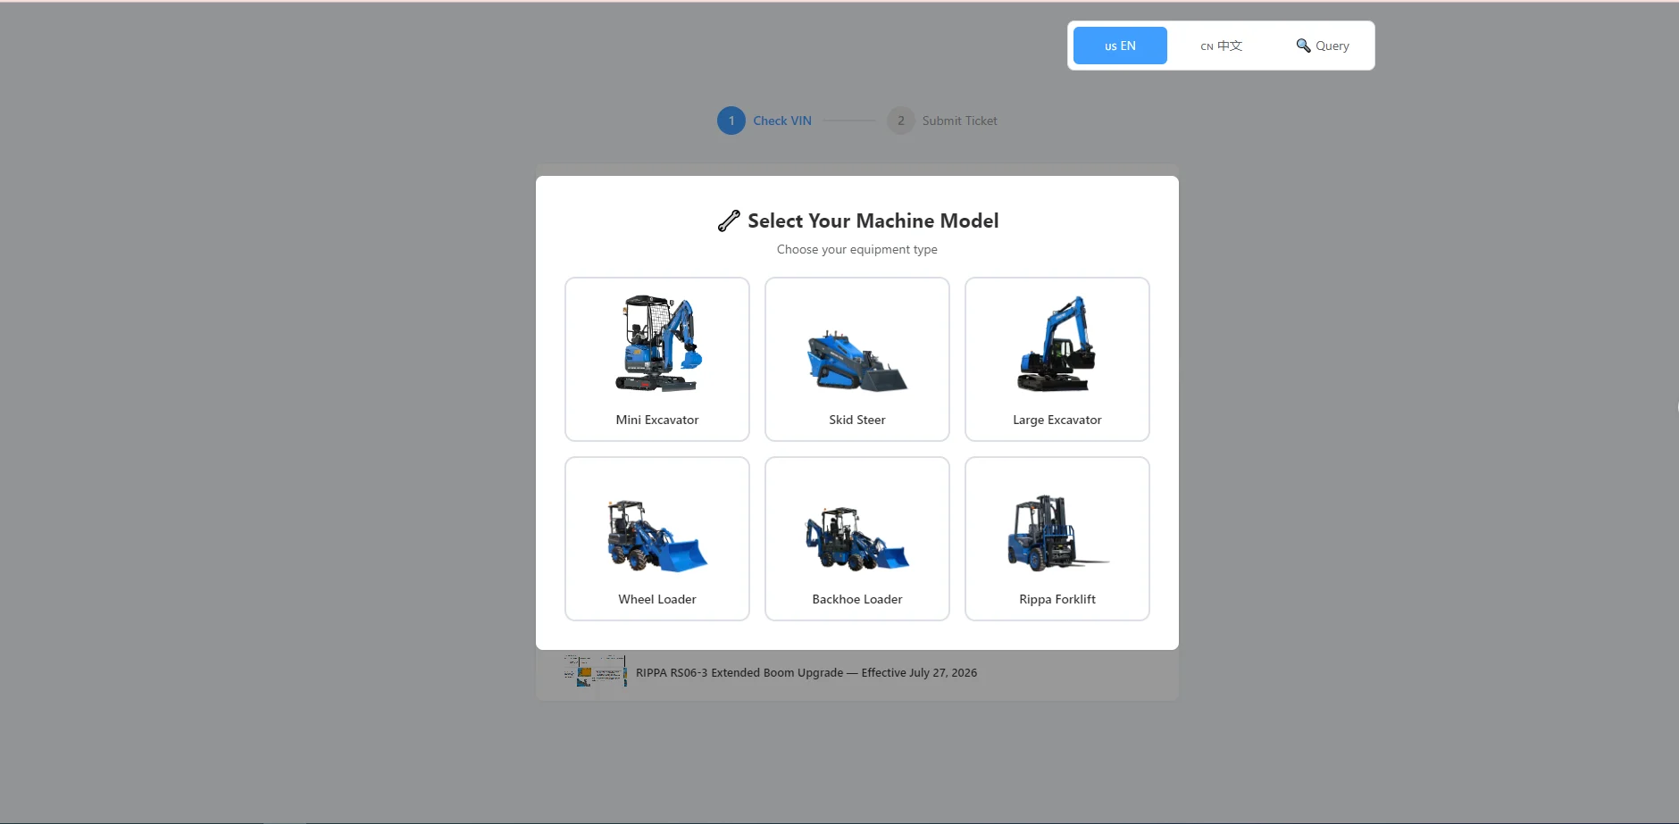Click the Backhoe Loader label

click(x=857, y=599)
